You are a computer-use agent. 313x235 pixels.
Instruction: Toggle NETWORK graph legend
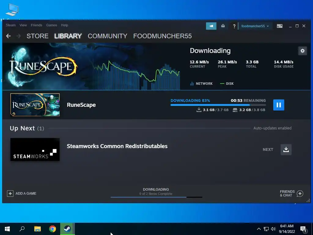click(201, 84)
